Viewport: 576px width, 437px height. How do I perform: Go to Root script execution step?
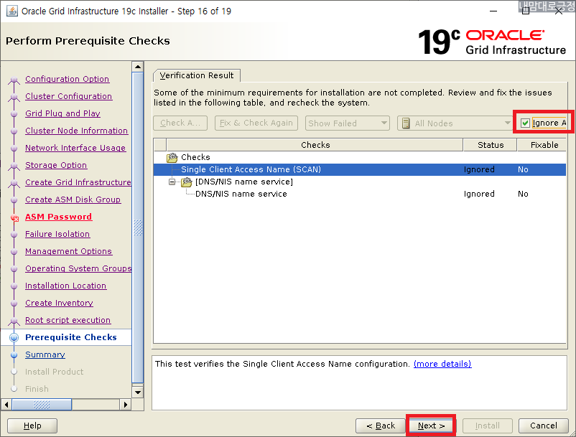pyautogui.click(x=68, y=320)
